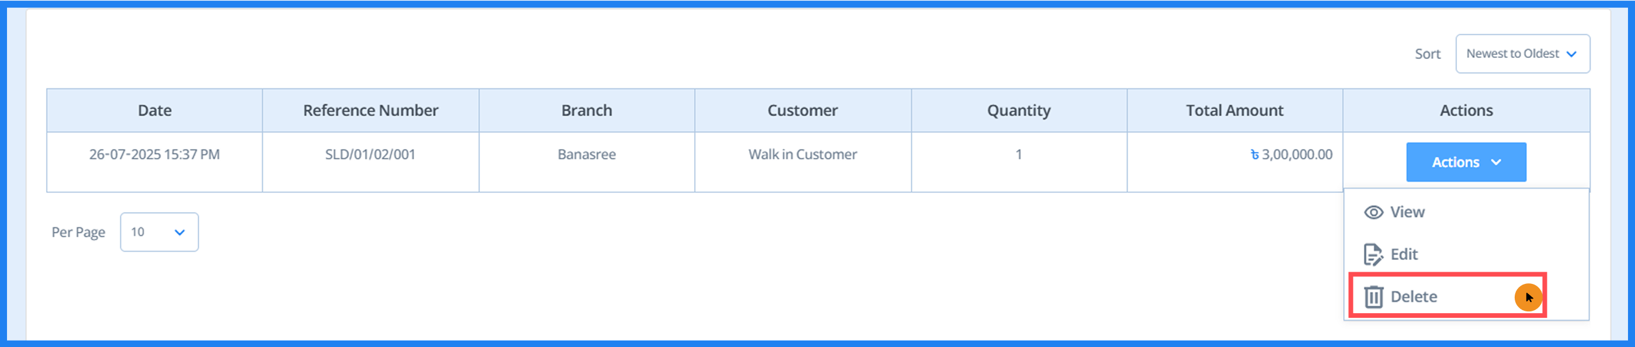The image size is (1635, 347).
Task: Click the Walk in Customer entry
Action: (x=802, y=154)
